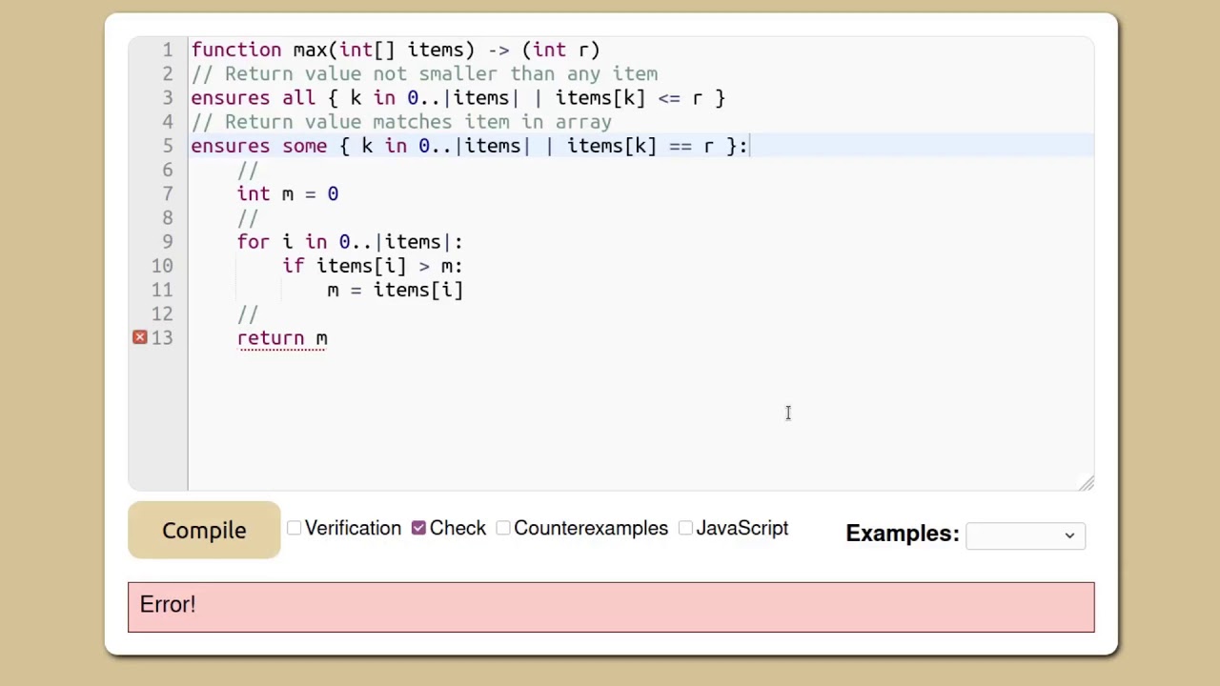
Task: Click empty comment on line 8
Action: pyautogui.click(x=248, y=218)
